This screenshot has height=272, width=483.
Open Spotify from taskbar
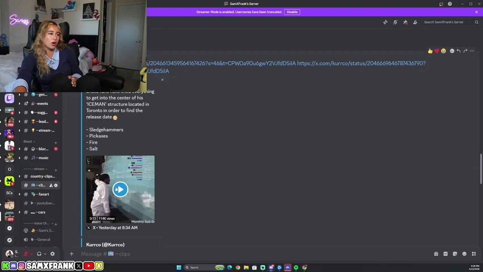pos(296,267)
